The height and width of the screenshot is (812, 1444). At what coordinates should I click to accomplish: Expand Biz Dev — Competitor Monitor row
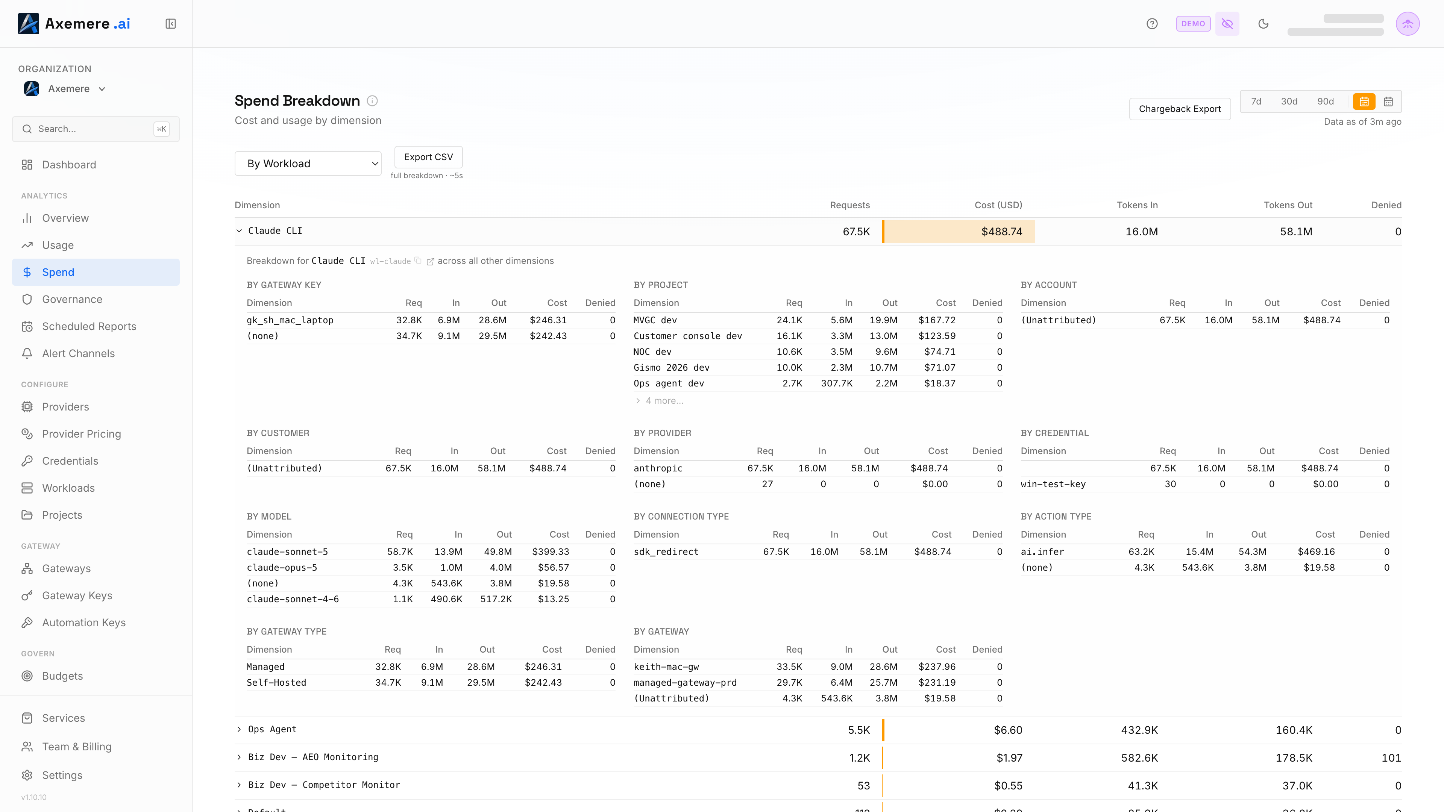tap(239, 785)
